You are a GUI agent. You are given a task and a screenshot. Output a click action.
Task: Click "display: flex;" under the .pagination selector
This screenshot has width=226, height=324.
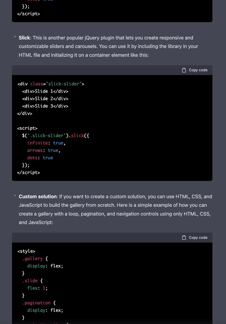(x=45, y=310)
